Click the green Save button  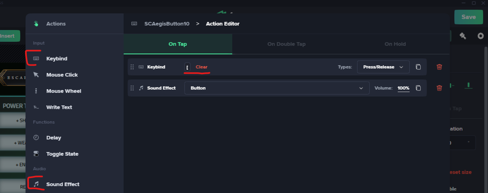(469, 17)
